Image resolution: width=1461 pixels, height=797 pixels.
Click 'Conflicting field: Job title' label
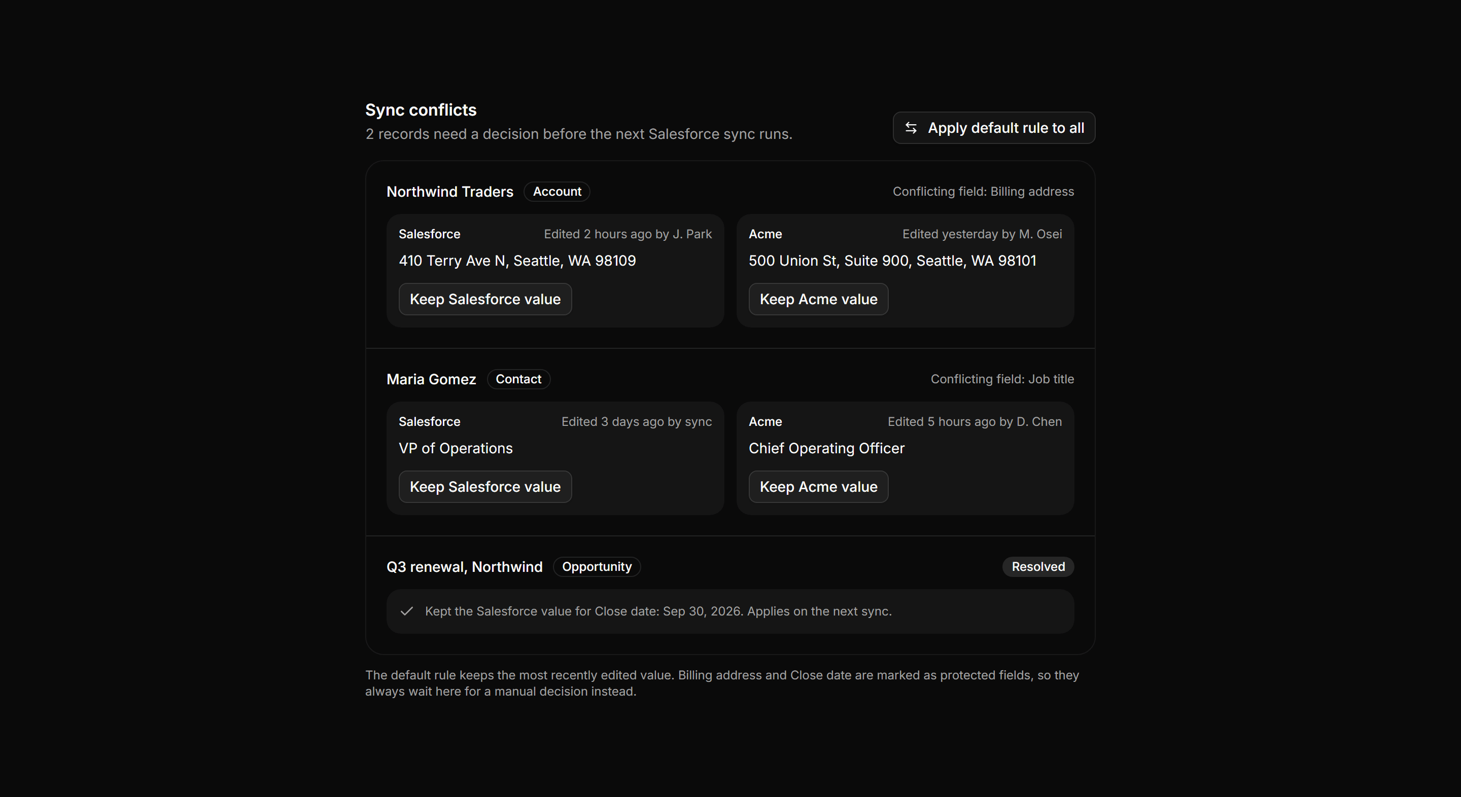click(1002, 379)
